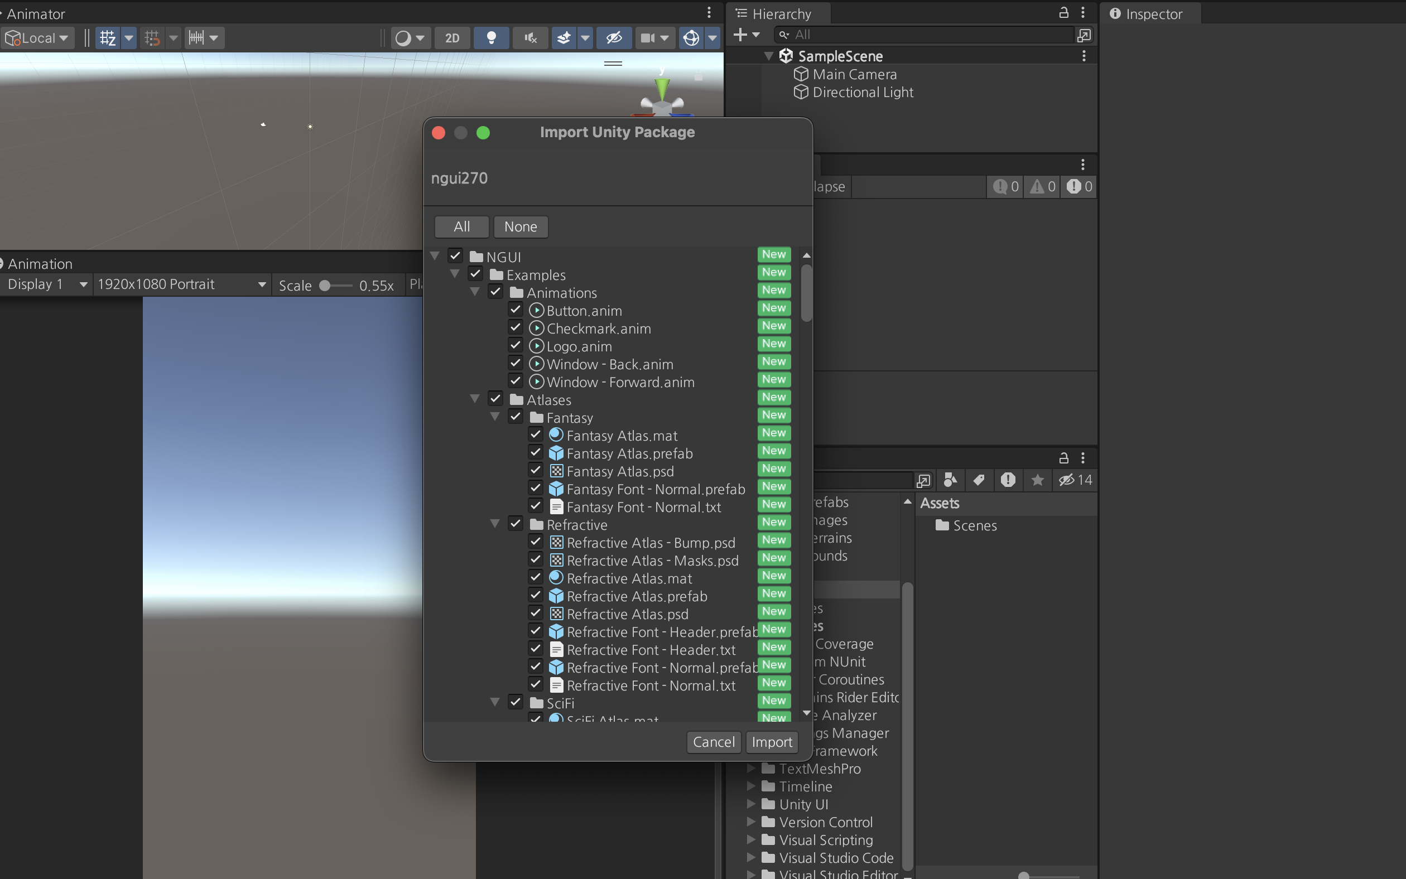
Task: Click the Import button
Action: coord(771,742)
